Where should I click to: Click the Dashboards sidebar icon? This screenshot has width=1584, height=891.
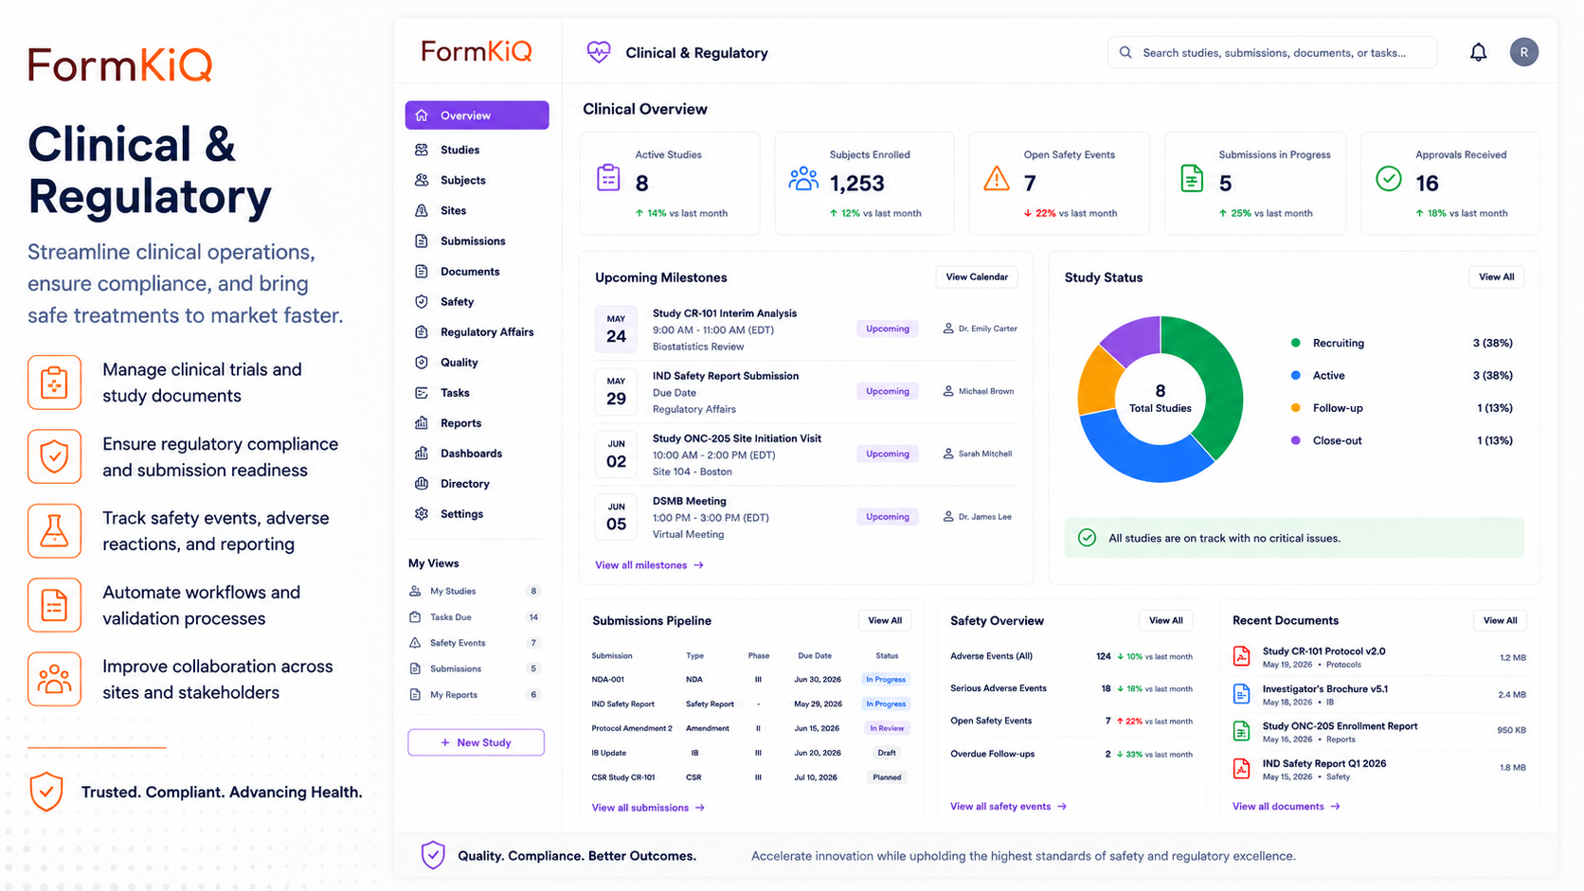[422, 453]
